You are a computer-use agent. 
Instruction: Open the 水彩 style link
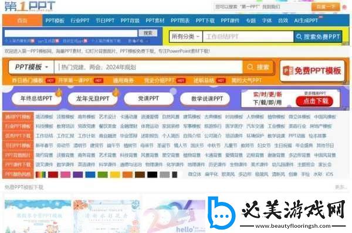[317, 174]
